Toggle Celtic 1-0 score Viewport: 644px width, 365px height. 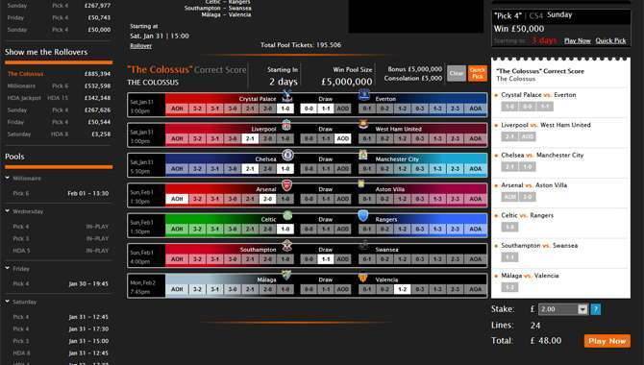[x=285, y=230]
